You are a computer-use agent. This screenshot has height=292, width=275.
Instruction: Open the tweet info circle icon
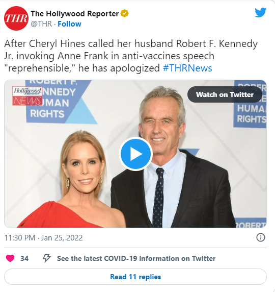coord(261,237)
